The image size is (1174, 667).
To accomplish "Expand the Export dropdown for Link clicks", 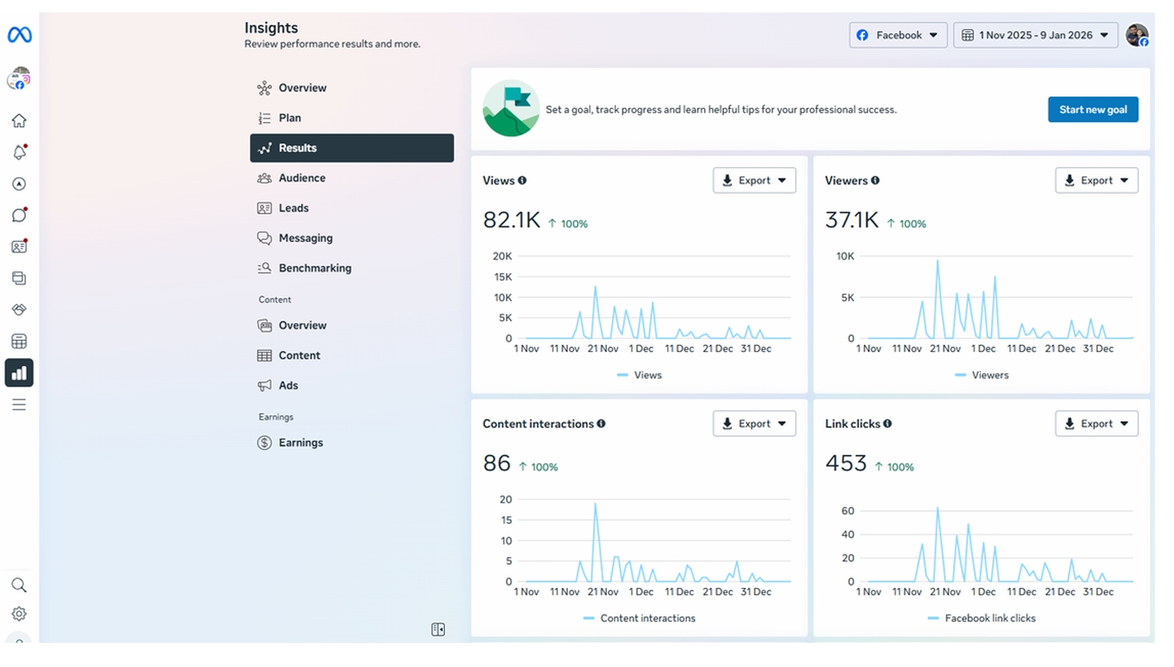I will coord(1096,424).
